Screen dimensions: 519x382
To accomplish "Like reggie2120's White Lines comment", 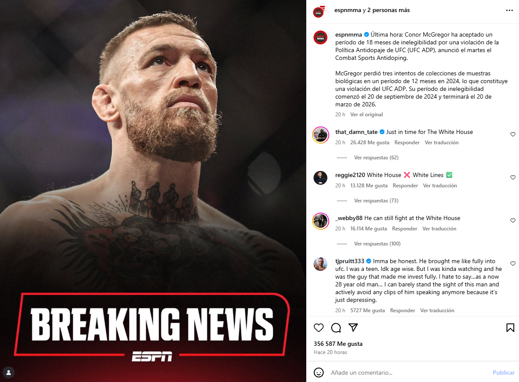I will click(513, 177).
